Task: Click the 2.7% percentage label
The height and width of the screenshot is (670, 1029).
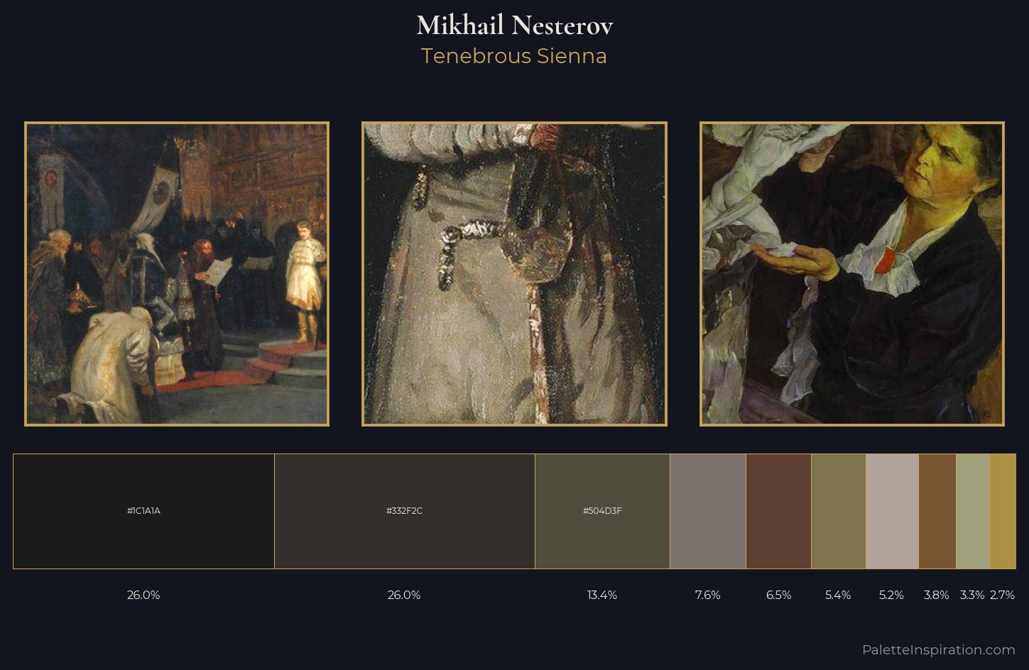Action: (x=1002, y=595)
